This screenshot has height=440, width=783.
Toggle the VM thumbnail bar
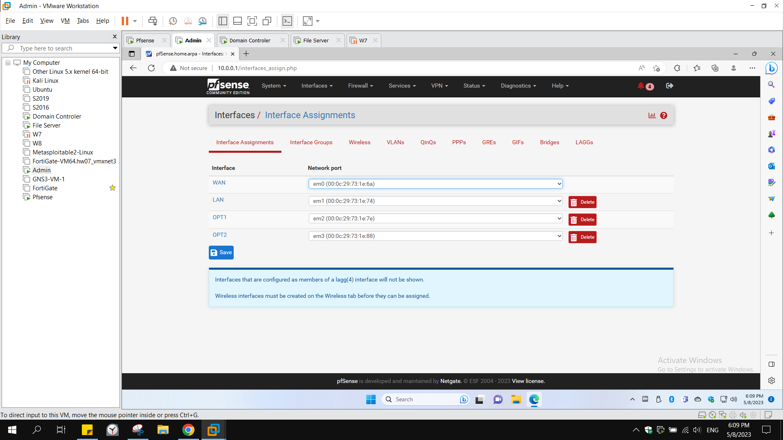click(x=237, y=21)
